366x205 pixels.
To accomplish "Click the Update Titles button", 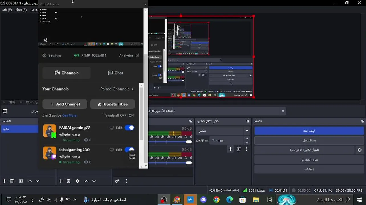I will tap(113, 104).
